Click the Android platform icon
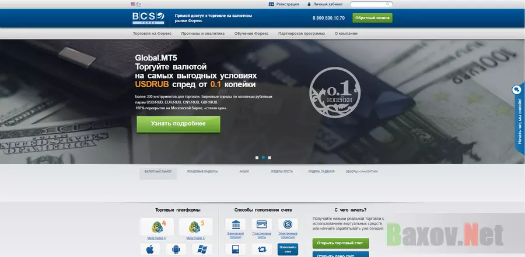This screenshot has width=525, height=257. pos(176,249)
